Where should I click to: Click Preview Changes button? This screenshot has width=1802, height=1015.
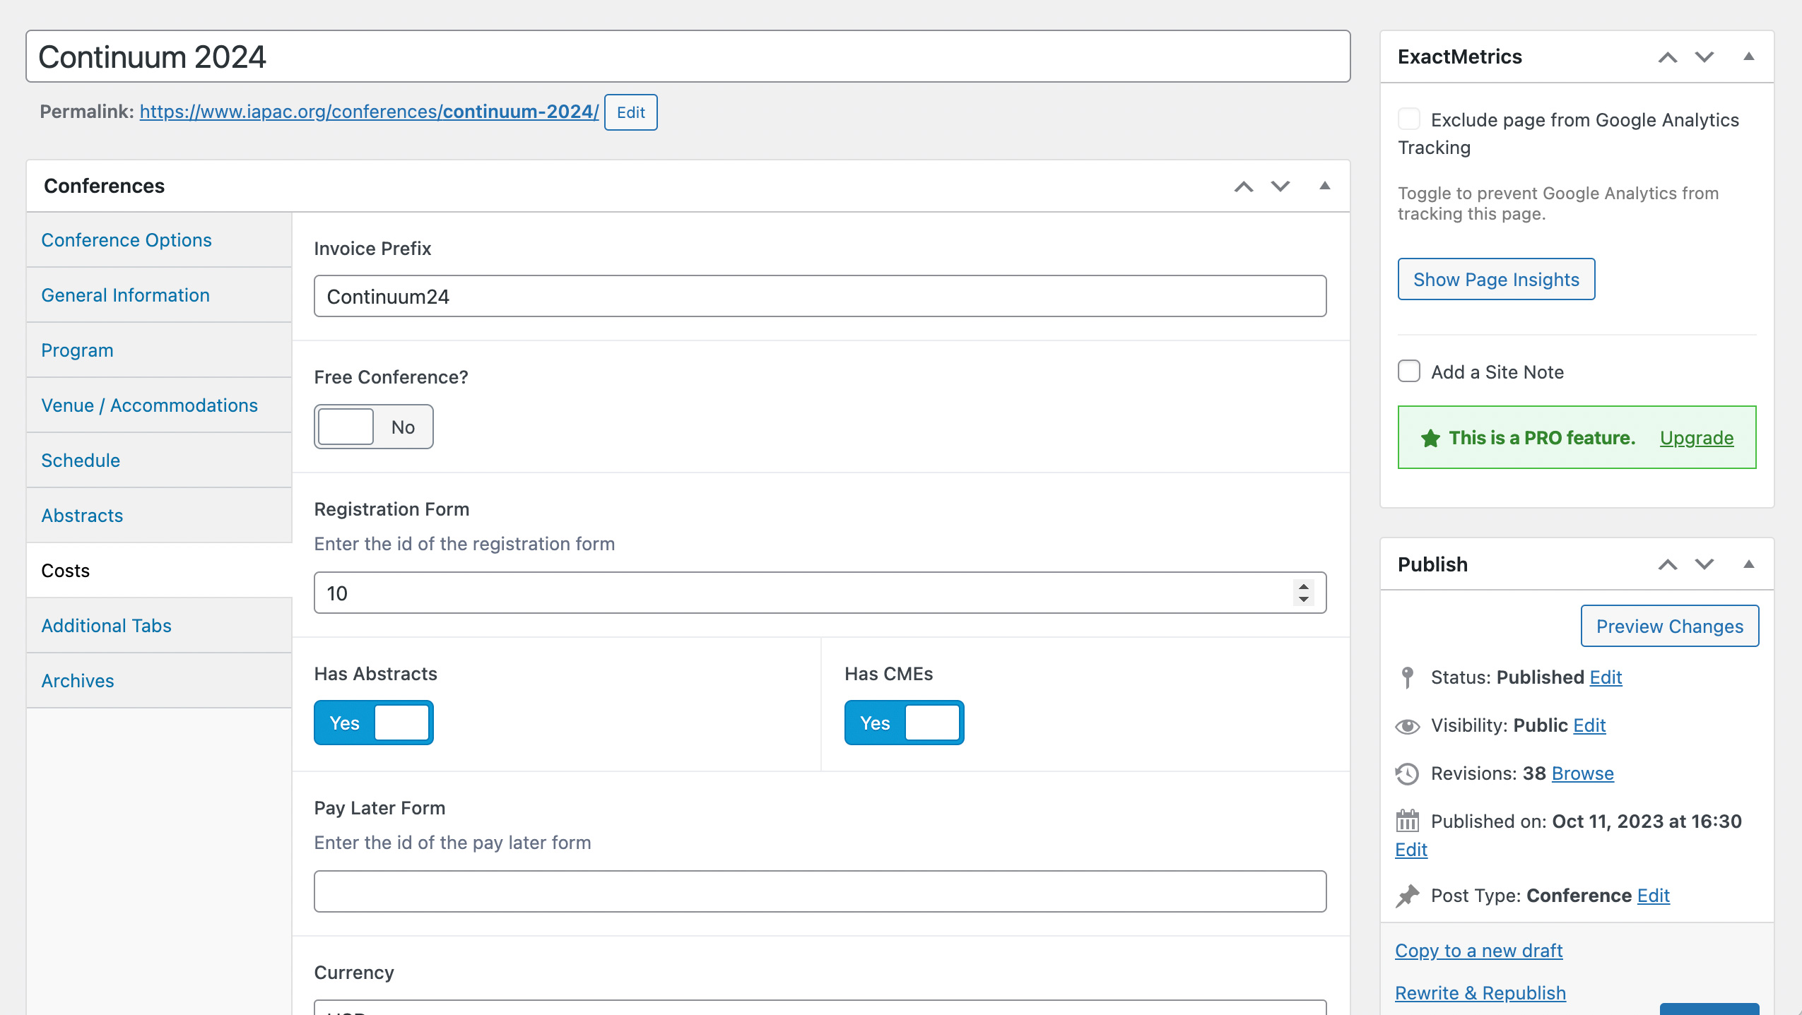[1670, 626]
